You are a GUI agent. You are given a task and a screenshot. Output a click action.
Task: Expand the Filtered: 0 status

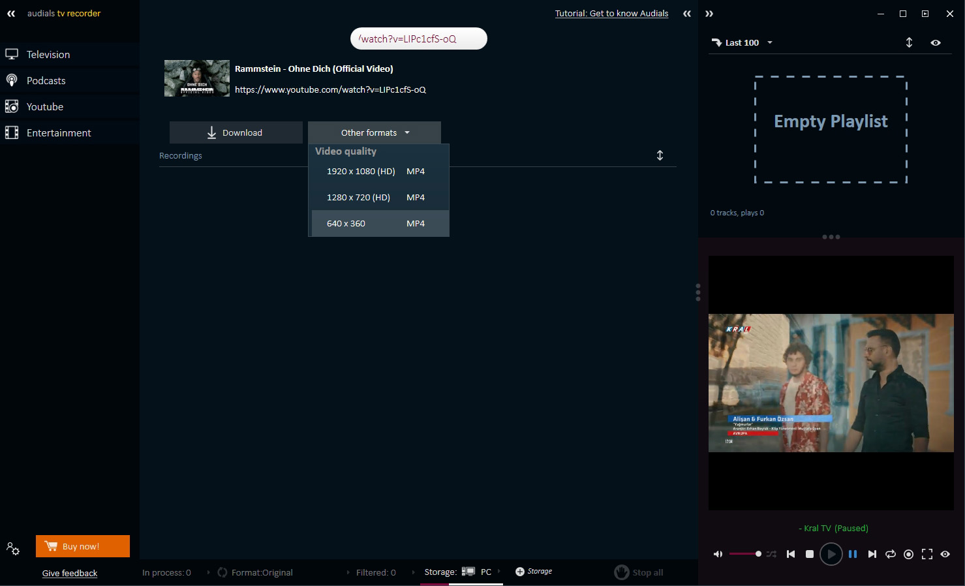376,572
